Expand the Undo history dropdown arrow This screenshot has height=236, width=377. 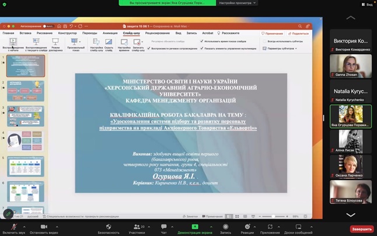click(75, 26)
